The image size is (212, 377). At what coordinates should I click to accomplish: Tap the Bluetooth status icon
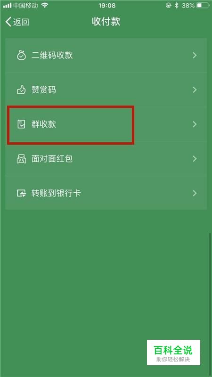pyautogui.click(x=177, y=6)
